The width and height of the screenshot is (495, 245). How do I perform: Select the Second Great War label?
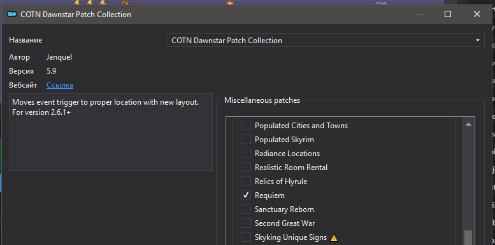click(285, 223)
